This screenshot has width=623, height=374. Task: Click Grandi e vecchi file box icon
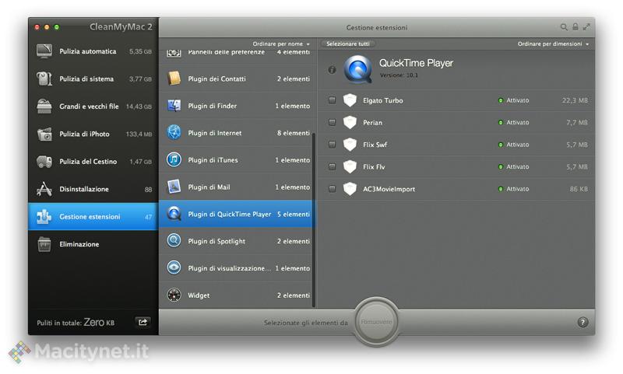pyautogui.click(x=44, y=107)
